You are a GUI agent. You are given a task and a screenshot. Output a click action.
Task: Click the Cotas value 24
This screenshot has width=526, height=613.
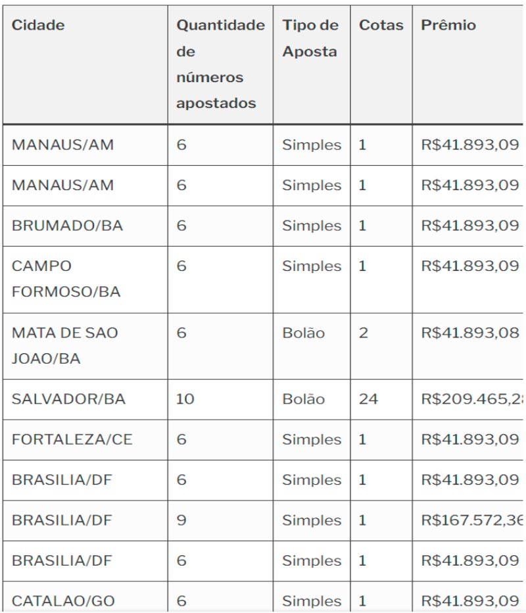[368, 399]
